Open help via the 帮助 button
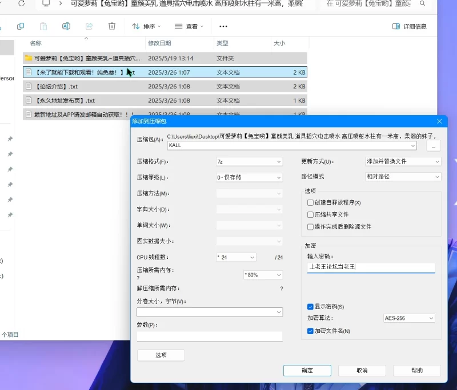Image resolution: width=457 pixels, height=390 pixels. (x=417, y=370)
